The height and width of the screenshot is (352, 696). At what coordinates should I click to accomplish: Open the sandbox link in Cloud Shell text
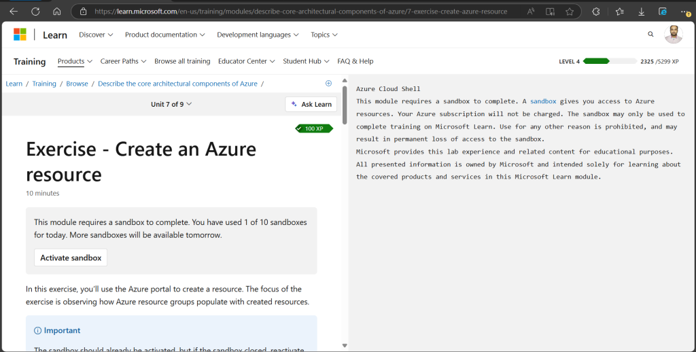[543, 101]
